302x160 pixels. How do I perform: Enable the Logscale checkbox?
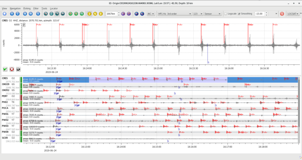tap(225, 14)
